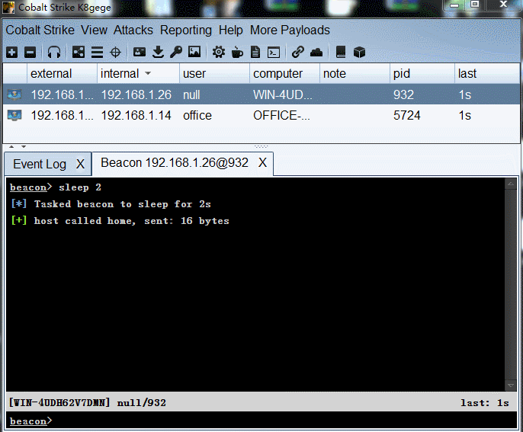This screenshot has height=432, width=523.
Task: Click the Disconnect minus icon
Action: coord(30,53)
